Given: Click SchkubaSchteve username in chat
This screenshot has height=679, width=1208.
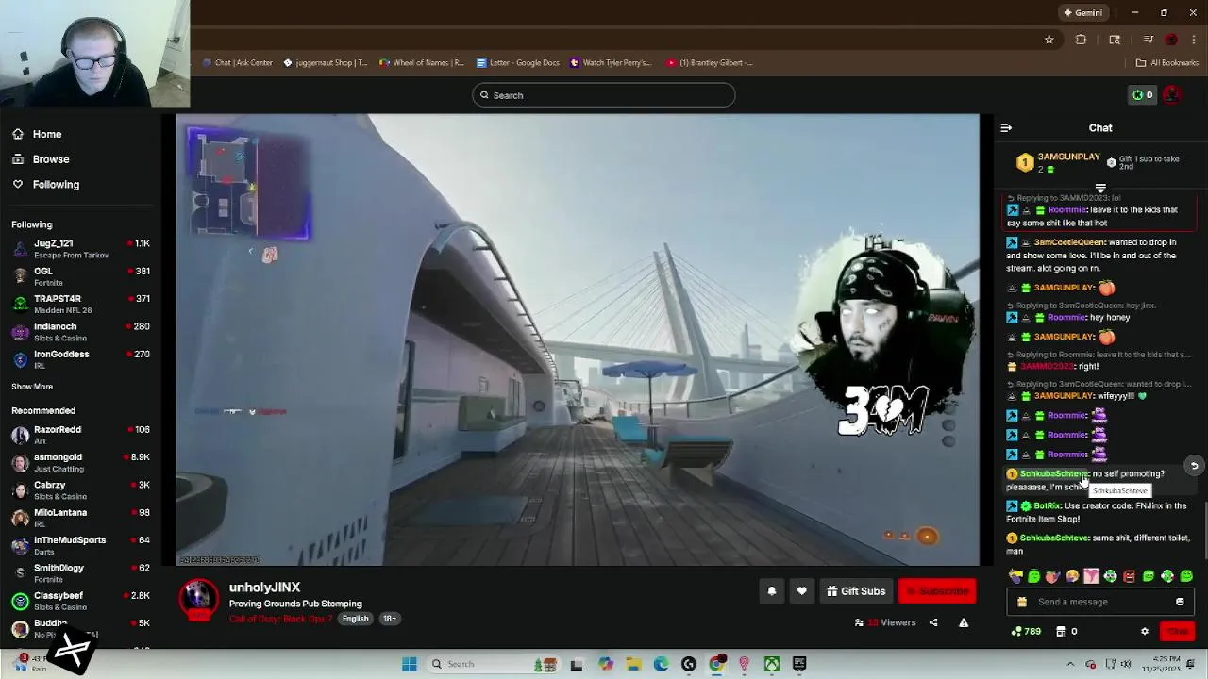Looking at the screenshot, I should point(1054,474).
